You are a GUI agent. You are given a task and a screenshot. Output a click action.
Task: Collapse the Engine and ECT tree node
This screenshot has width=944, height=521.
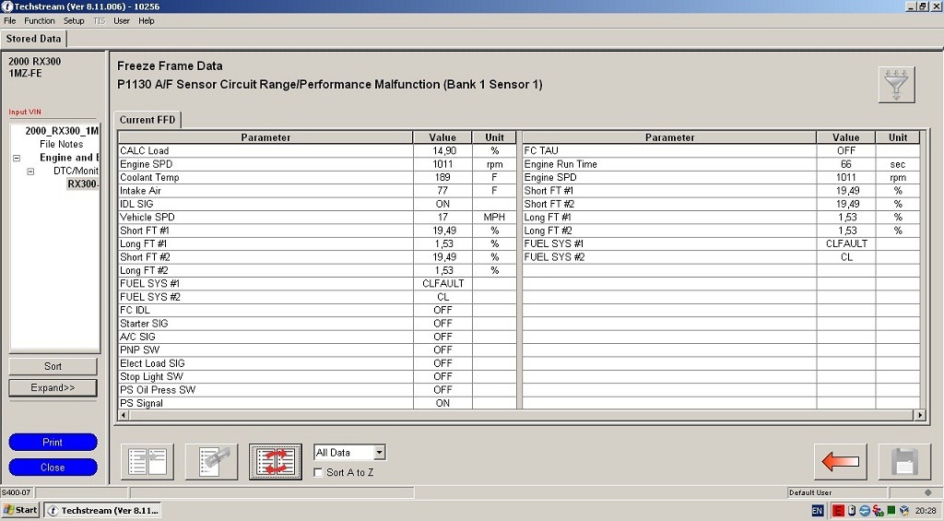pyautogui.click(x=17, y=158)
